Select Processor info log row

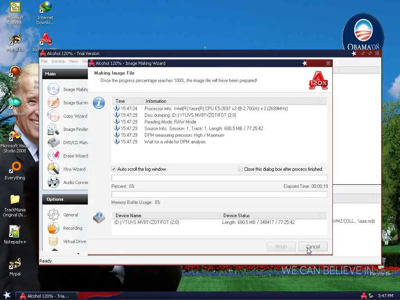coord(220,109)
